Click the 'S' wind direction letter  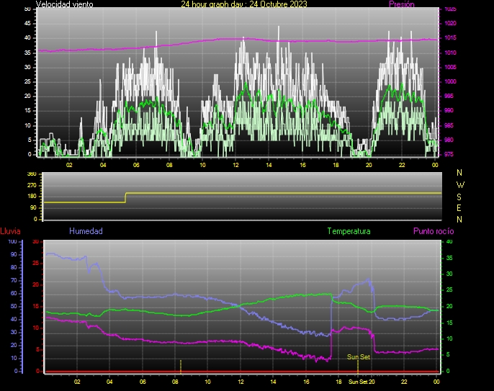click(459, 197)
